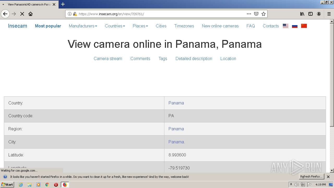Viewport: 334px width, 188px height.
Task: Open Windows Media Player taskbar icon
Action: coord(38,185)
